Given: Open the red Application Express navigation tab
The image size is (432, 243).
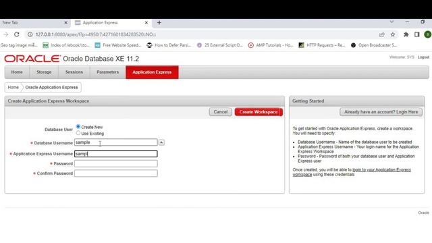Looking at the screenshot, I should pyautogui.click(x=152, y=72).
